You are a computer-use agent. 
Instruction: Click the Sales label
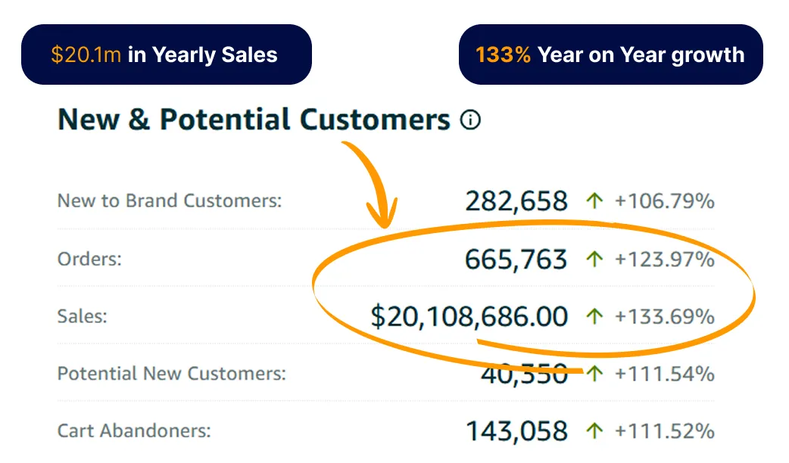coord(83,316)
